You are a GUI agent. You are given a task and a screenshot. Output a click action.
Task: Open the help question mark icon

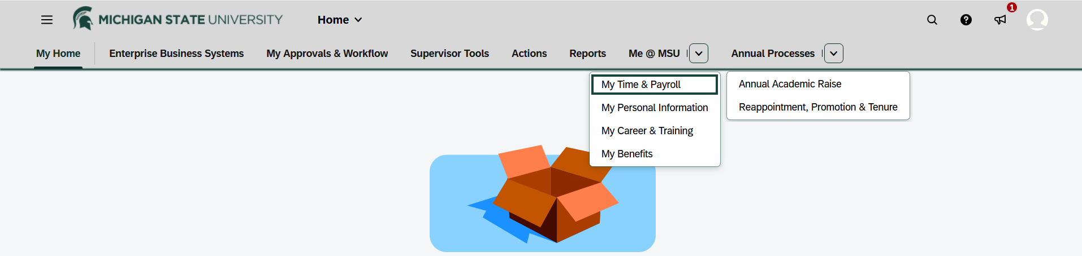[966, 20]
